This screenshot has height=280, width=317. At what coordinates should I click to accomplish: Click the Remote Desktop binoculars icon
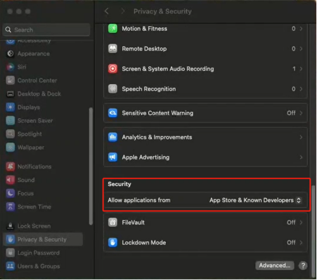(x=113, y=49)
